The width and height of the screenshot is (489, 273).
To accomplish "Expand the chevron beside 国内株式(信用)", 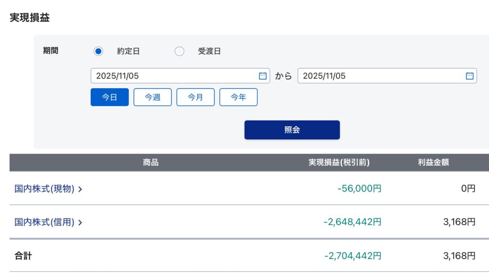I will tap(80, 222).
